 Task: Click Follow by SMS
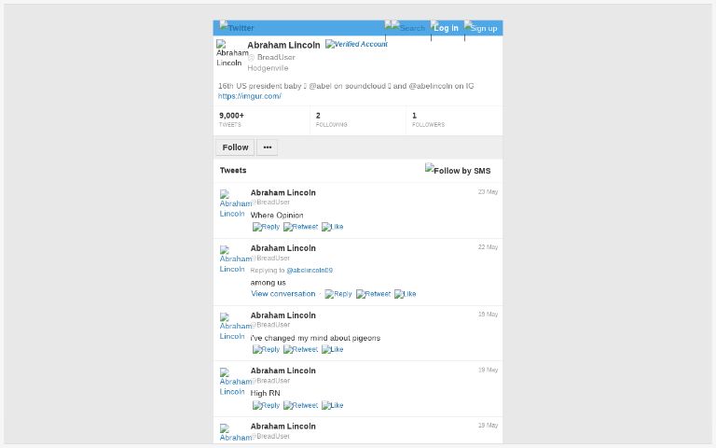point(458,170)
